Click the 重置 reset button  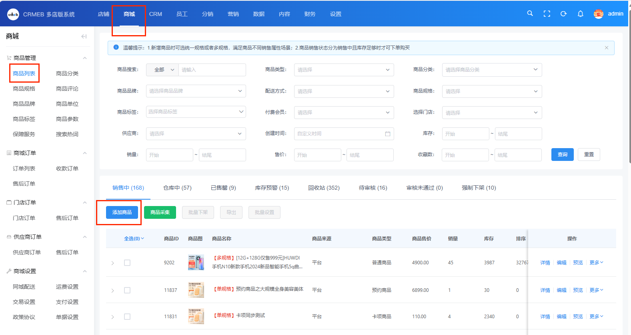click(589, 155)
